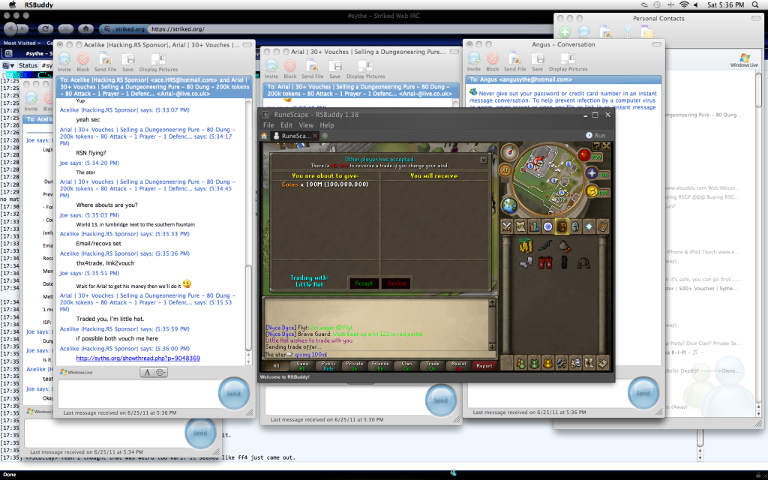This screenshot has height=480, width=768.
Task: Click the hitpoints orb beside the minimap
Action: [x=583, y=155]
